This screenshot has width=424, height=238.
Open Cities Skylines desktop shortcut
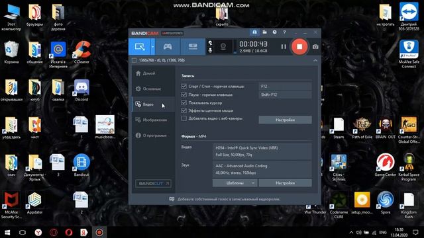click(x=339, y=167)
